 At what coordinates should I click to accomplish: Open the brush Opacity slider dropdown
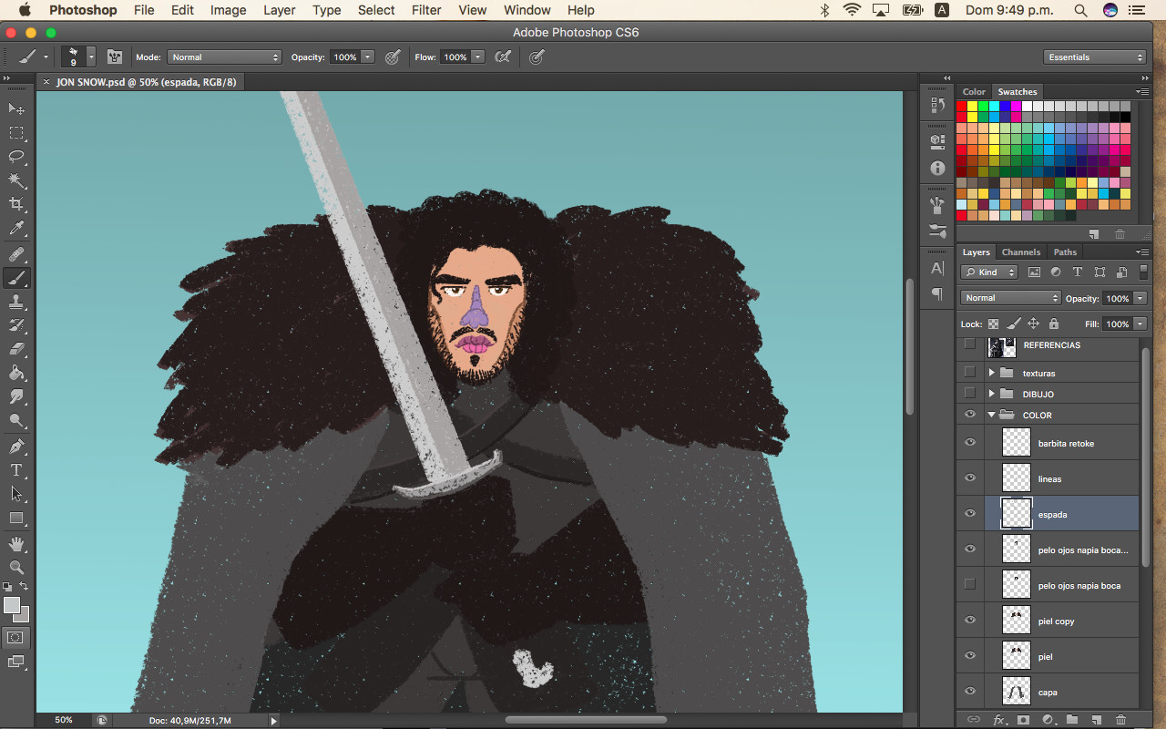pos(368,56)
